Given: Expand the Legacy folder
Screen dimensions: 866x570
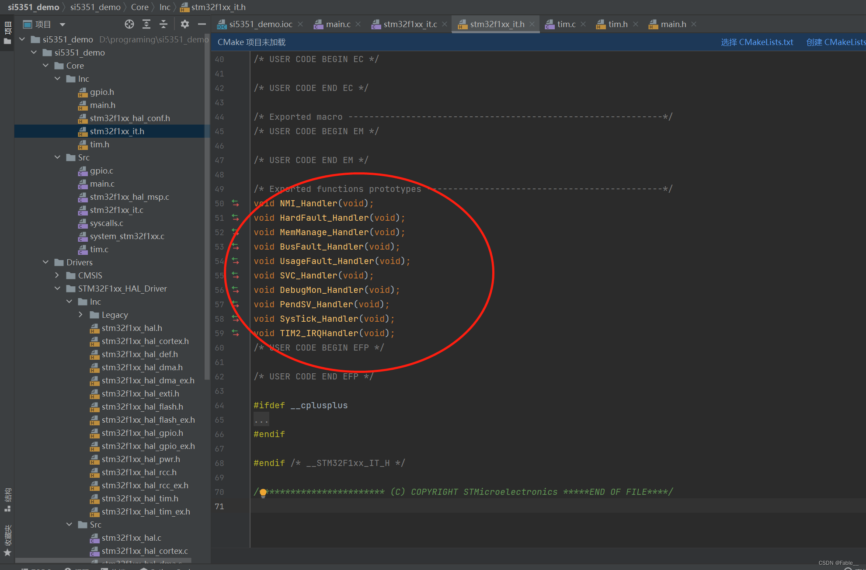Looking at the screenshot, I should [x=81, y=315].
